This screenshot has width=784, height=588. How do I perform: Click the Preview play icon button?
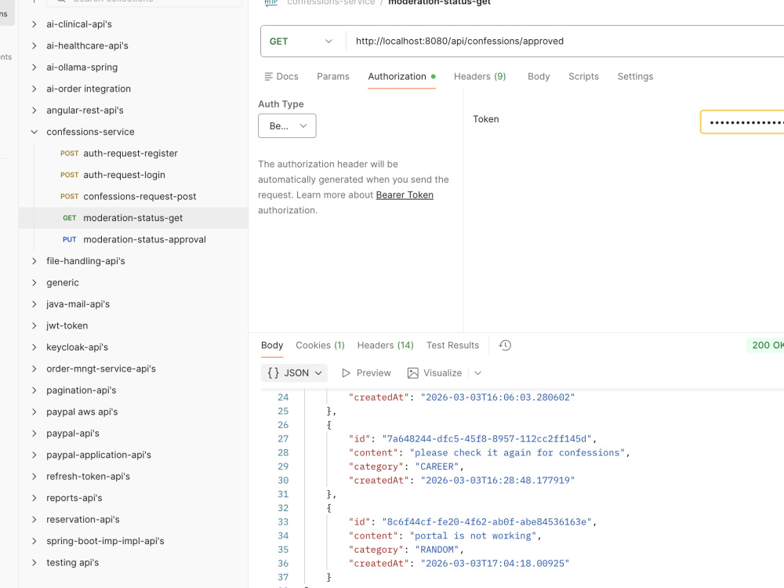[366, 373]
